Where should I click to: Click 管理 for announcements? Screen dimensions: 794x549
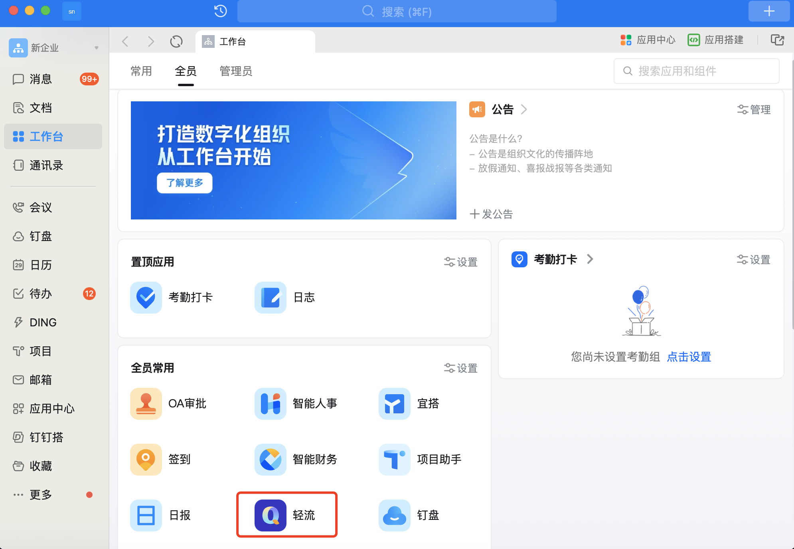point(754,109)
